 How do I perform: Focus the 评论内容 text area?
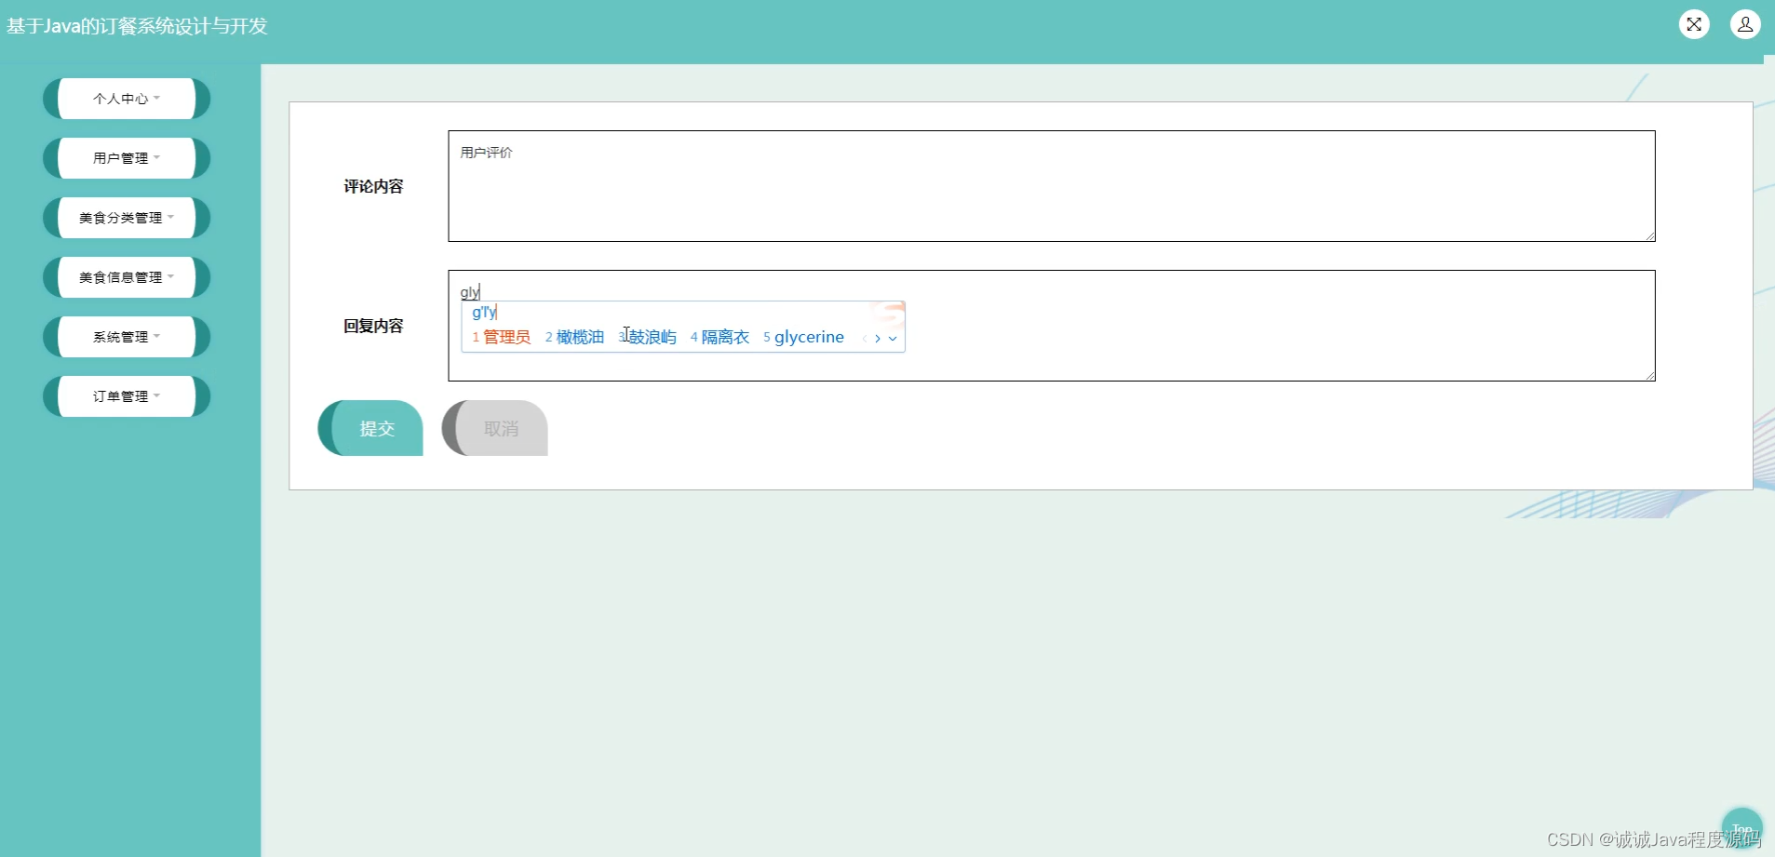click(x=1052, y=186)
